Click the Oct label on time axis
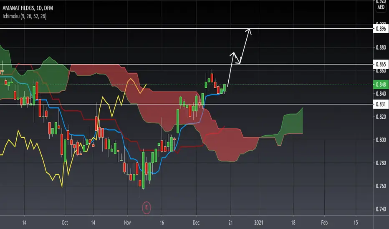 pyautogui.click(x=65, y=223)
